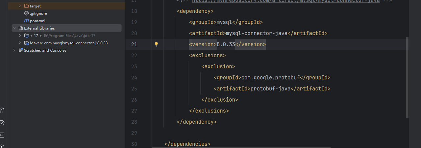Select pom.xml in the project tree
The height and width of the screenshot is (148, 421).
click(37, 21)
